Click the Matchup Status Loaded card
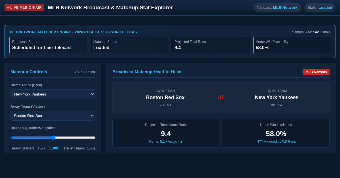 point(129,45)
